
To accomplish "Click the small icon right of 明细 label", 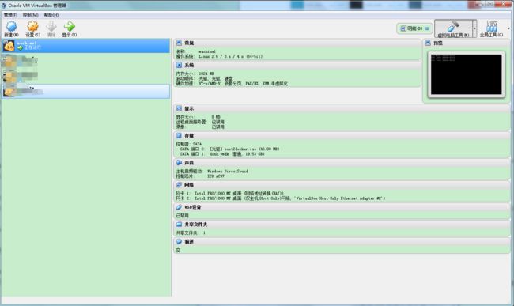I will (x=427, y=28).
